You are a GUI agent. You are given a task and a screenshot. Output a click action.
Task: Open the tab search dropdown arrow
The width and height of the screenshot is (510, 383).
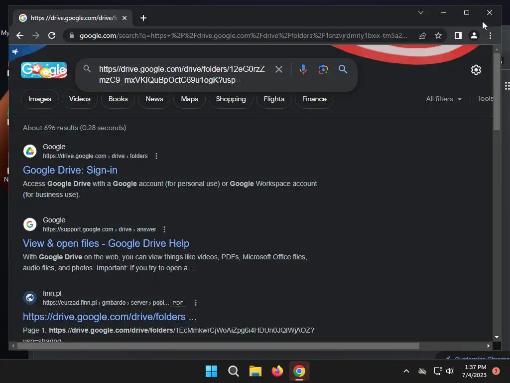420,12
